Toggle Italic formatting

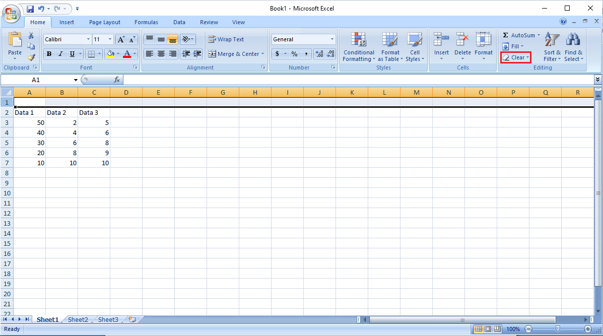(60, 54)
